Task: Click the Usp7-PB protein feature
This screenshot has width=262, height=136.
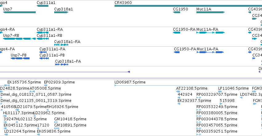Action: coord(20,58)
